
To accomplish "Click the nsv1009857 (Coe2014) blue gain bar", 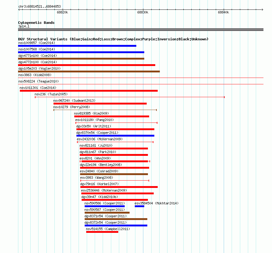I will (x=77, y=46).
